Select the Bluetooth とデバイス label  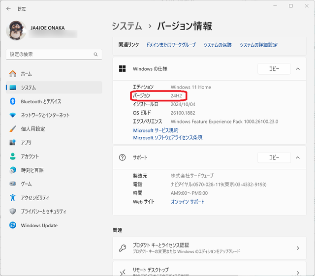click(41, 101)
